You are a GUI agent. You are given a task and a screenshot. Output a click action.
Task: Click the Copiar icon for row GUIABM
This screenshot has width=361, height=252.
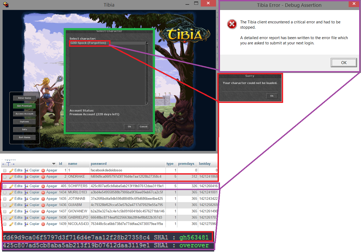coord(26,205)
